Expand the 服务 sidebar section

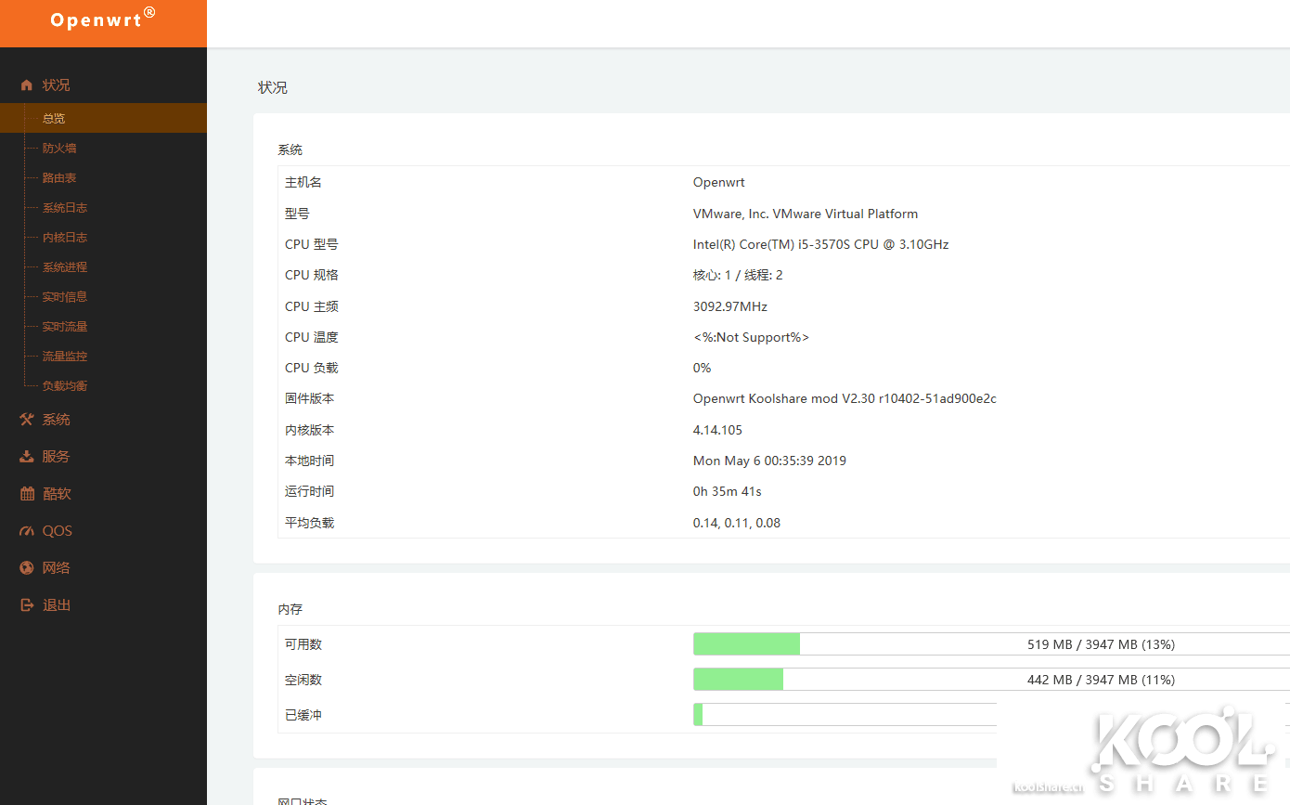pos(57,457)
